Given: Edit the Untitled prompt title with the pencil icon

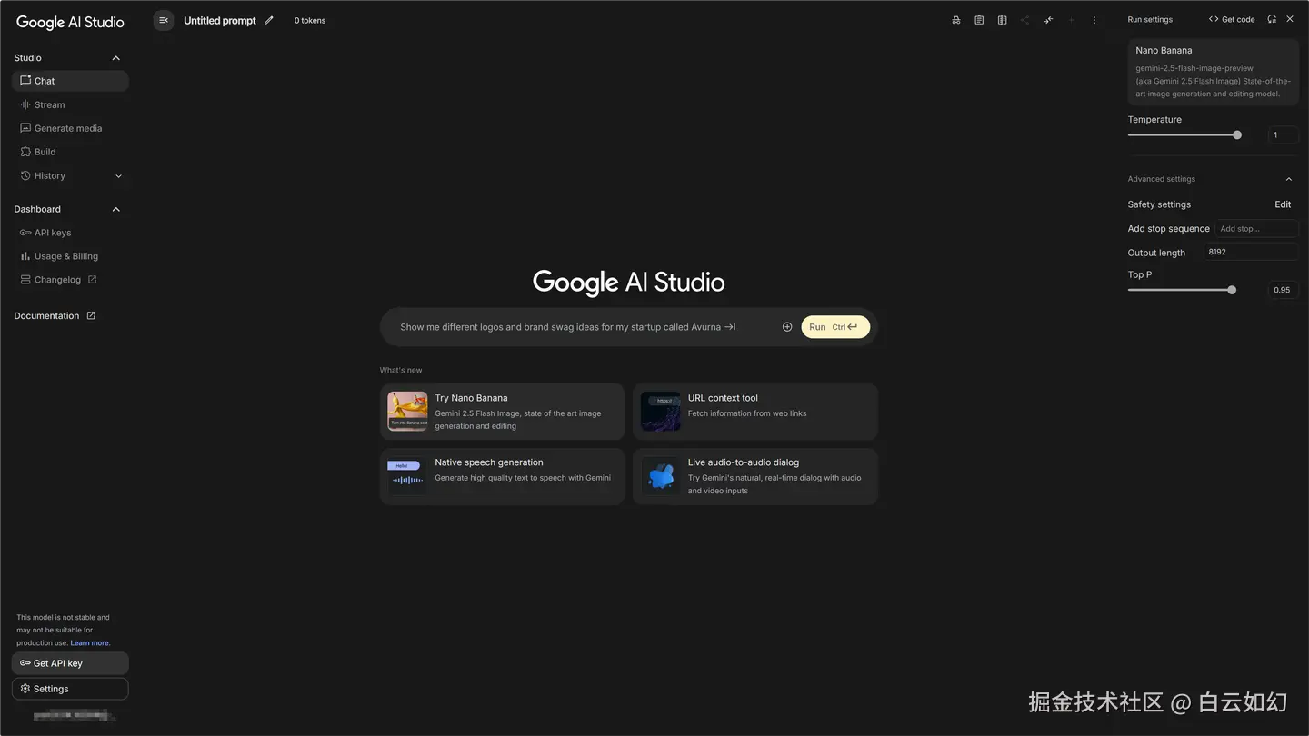Looking at the screenshot, I should click(x=269, y=20).
